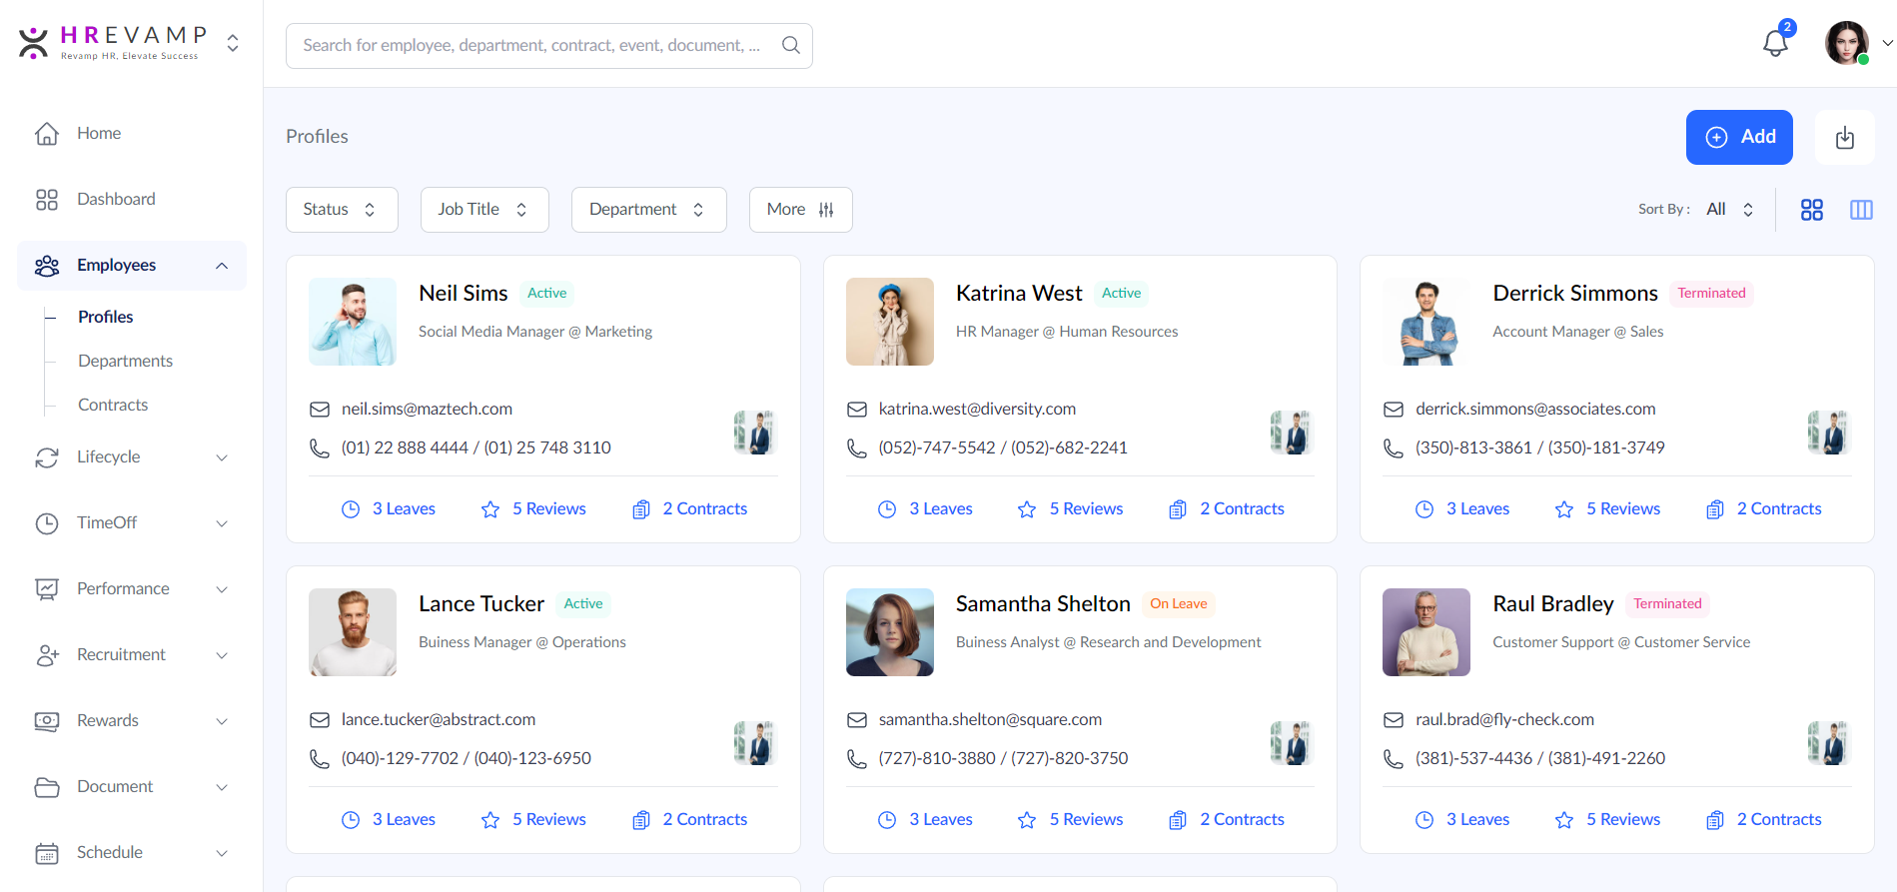The image size is (1897, 892).
Task: Click the search magnifier icon
Action: point(790,45)
